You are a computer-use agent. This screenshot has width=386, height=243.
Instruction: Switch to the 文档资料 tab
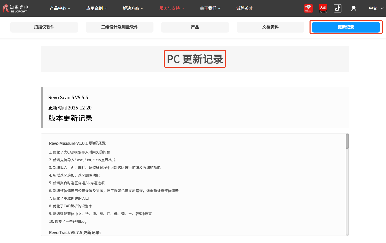pos(271,27)
